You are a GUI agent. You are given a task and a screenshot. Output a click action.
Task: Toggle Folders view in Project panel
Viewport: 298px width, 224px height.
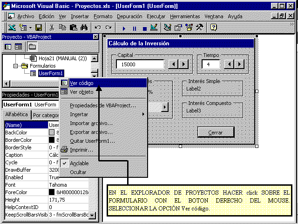(x=32, y=47)
